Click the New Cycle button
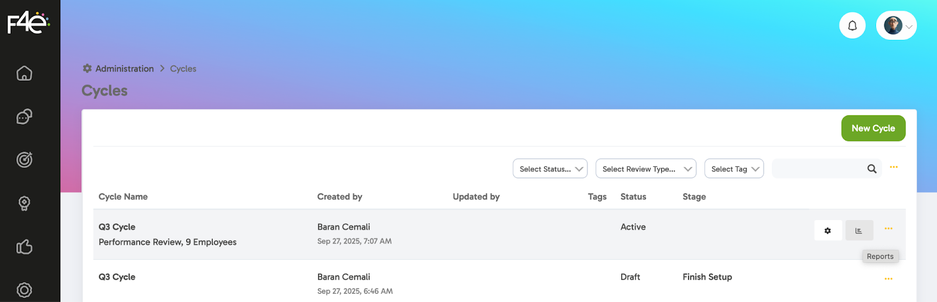The height and width of the screenshot is (302, 937). (x=873, y=128)
